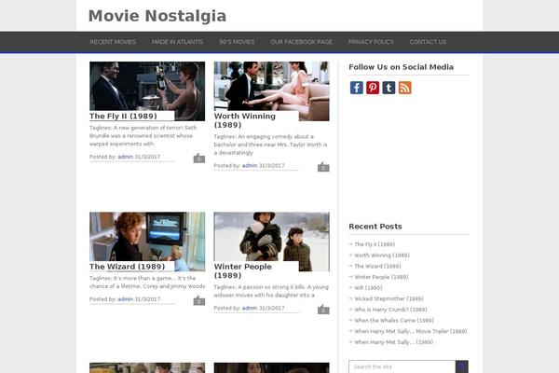Open recent post Wicked Stepmother (1989)
Image resolution: width=559 pixels, height=373 pixels.
pyautogui.click(x=389, y=298)
